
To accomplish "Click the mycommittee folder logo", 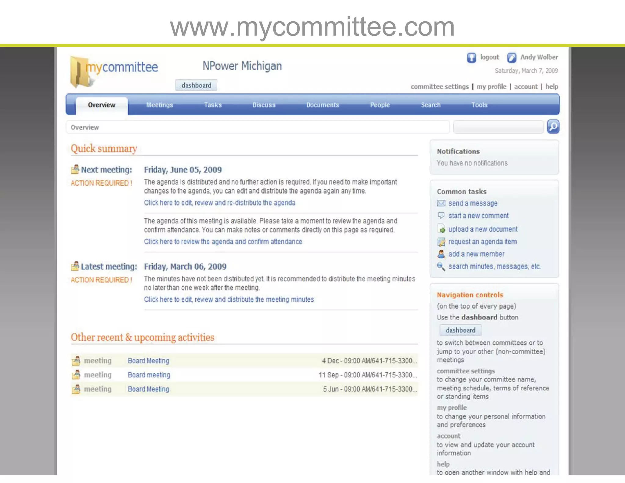I will (x=80, y=72).
